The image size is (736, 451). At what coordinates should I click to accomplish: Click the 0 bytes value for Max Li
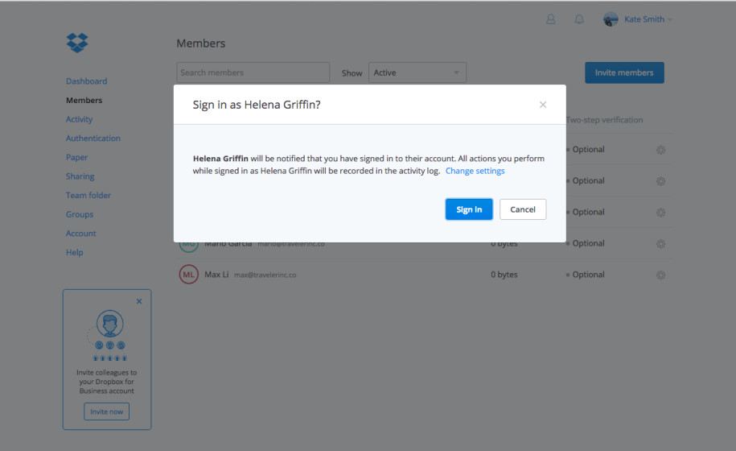[504, 275]
